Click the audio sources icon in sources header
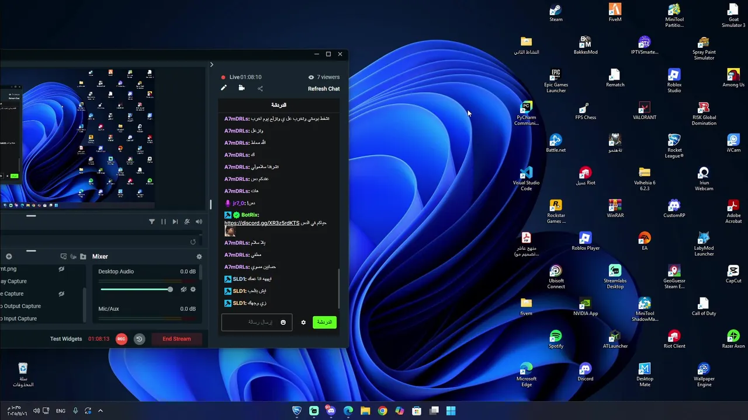Screen dimensions: 748x420 pos(73,257)
